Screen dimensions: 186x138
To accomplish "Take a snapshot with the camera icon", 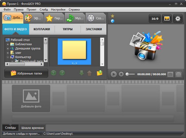I will pos(170,74).
